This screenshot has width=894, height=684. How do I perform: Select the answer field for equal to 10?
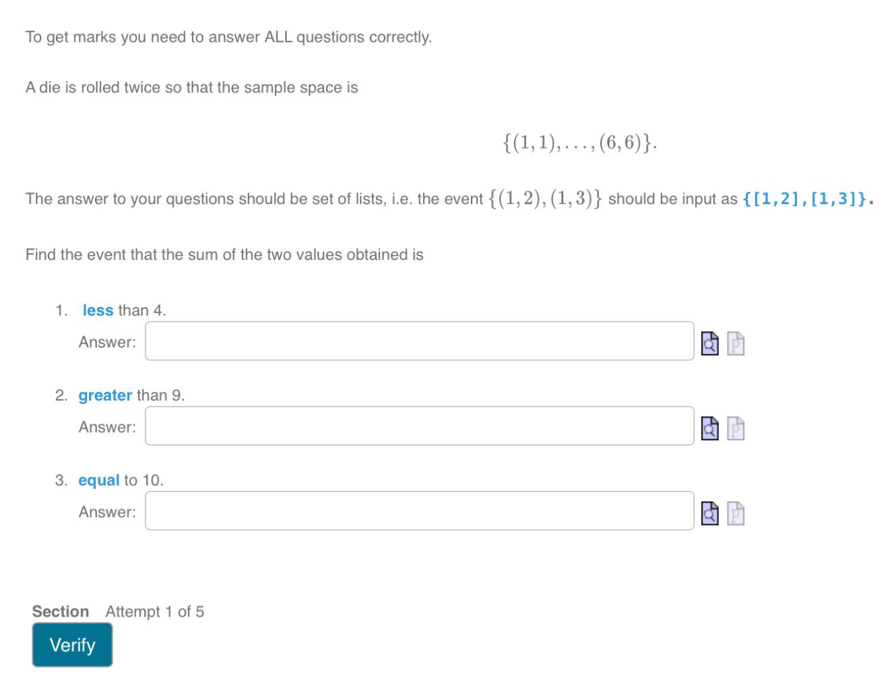[x=418, y=512]
